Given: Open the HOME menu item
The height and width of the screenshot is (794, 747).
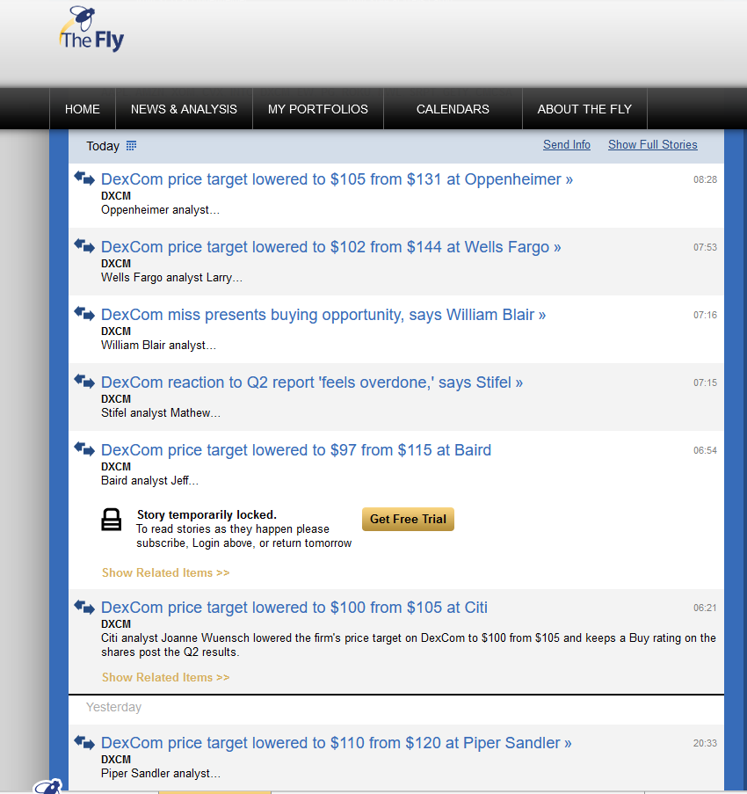Looking at the screenshot, I should click(83, 109).
